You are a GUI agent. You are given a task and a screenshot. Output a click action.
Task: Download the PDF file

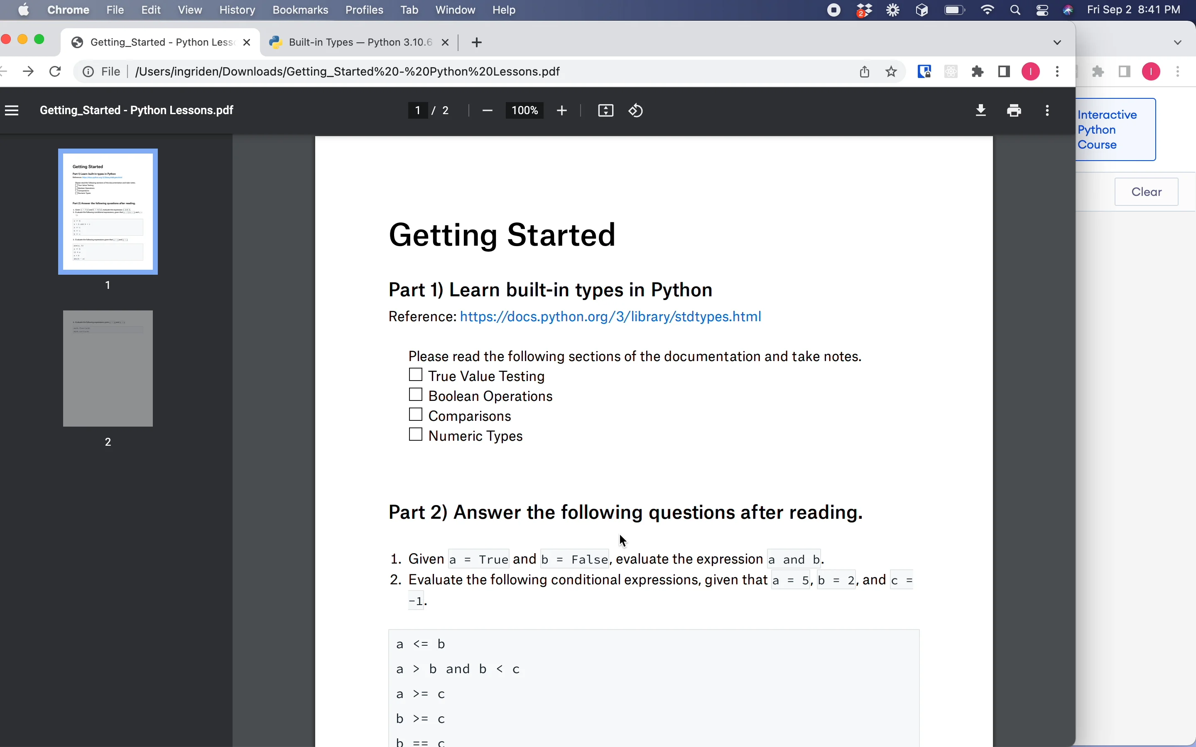(x=981, y=111)
